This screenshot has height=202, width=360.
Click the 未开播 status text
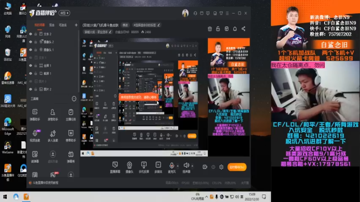tap(245, 183)
